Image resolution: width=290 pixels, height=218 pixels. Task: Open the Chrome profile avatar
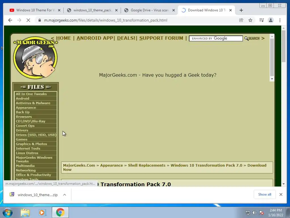coord(271,20)
